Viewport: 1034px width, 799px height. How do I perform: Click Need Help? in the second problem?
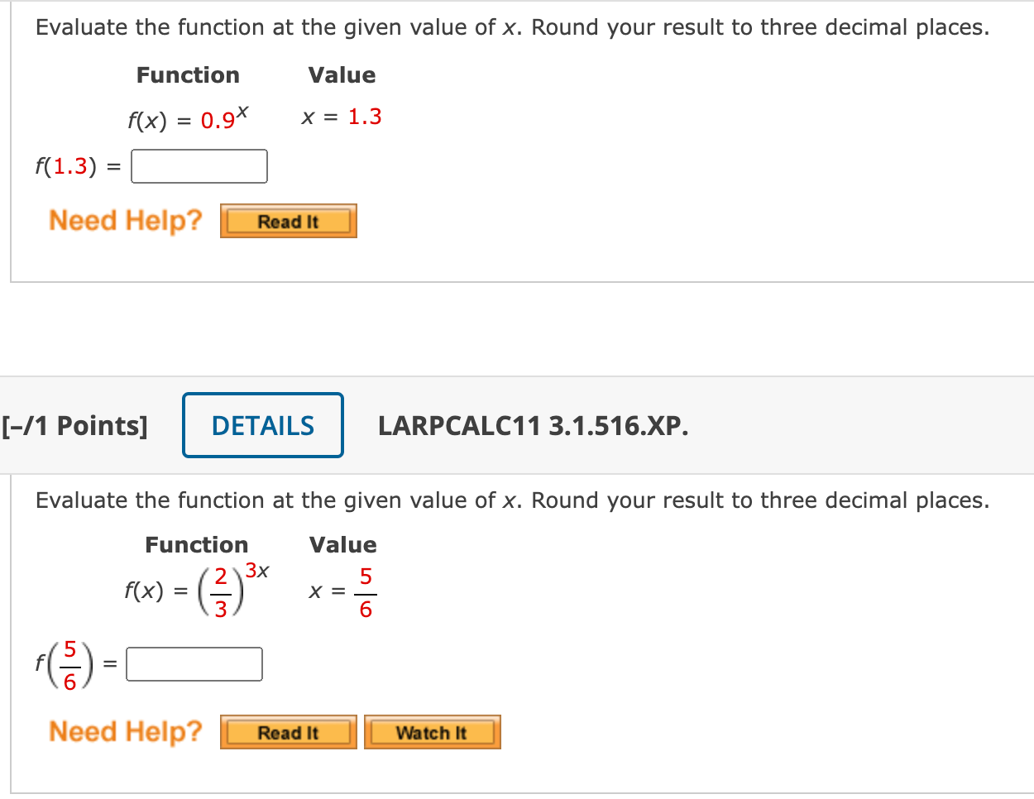(126, 731)
